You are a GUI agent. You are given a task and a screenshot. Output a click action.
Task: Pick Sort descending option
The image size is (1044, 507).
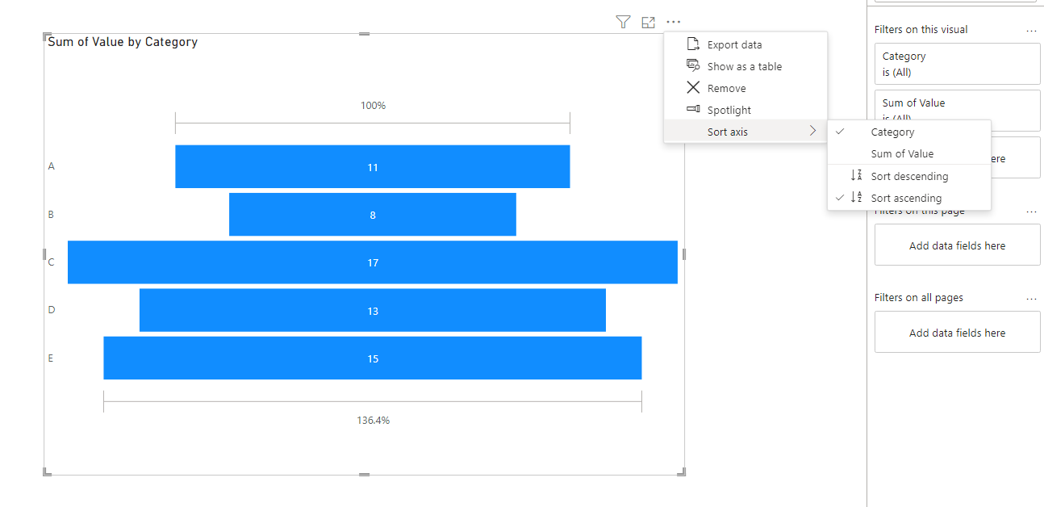click(909, 176)
